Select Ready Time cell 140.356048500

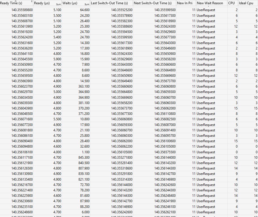point(22,114)
